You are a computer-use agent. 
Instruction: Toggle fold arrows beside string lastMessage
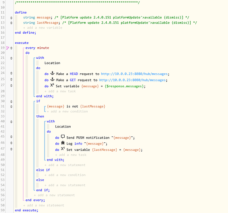pyautogui.click(x=11, y=23)
